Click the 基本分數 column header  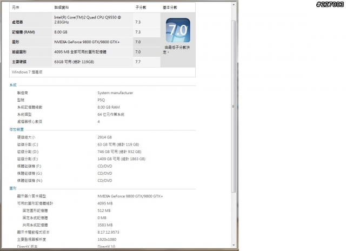coord(170,7)
